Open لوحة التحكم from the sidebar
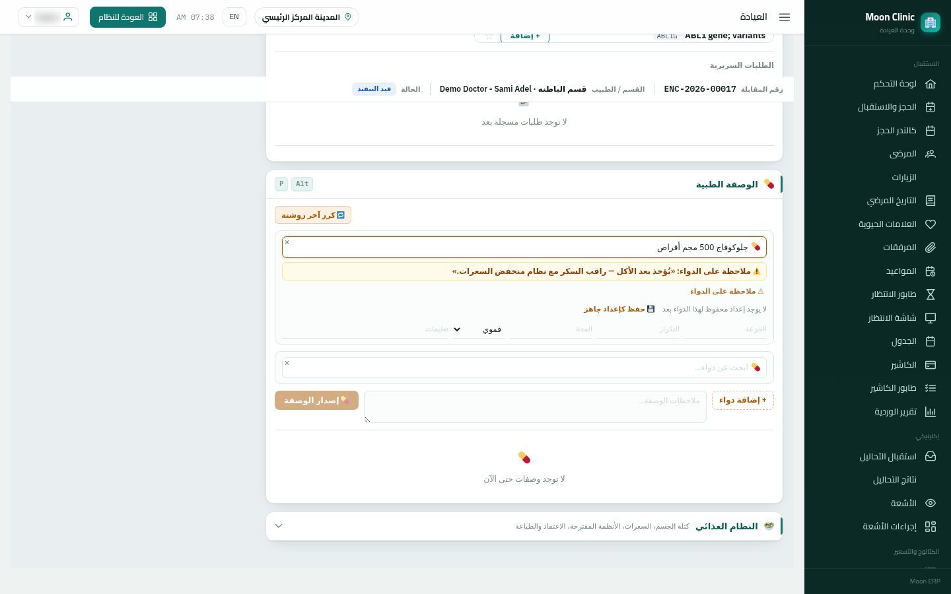Viewport: 951px width, 594px height. [894, 84]
